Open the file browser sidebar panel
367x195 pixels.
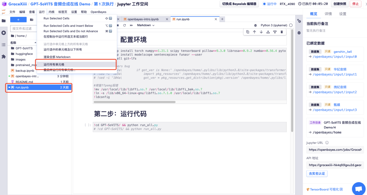point(3,21)
